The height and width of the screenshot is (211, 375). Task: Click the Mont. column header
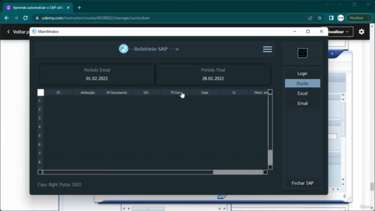258,93
